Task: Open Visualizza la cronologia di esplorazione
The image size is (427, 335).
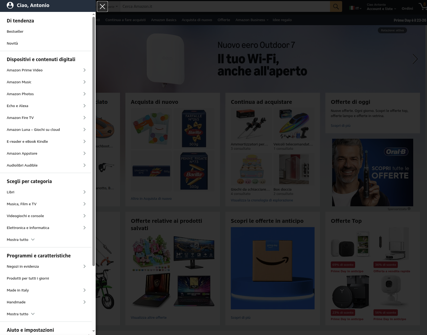Action: tap(262, 200)
